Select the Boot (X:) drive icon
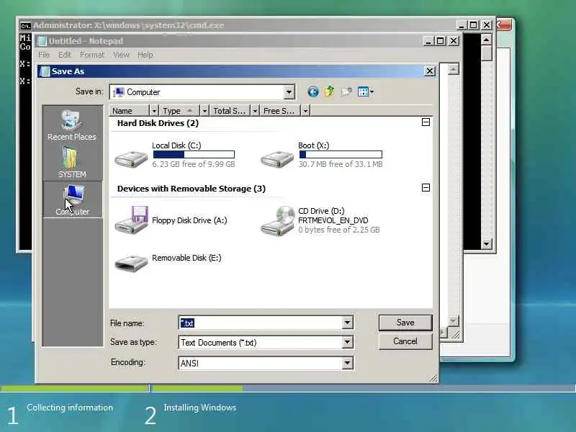576x432 pixels. (277, 158)
